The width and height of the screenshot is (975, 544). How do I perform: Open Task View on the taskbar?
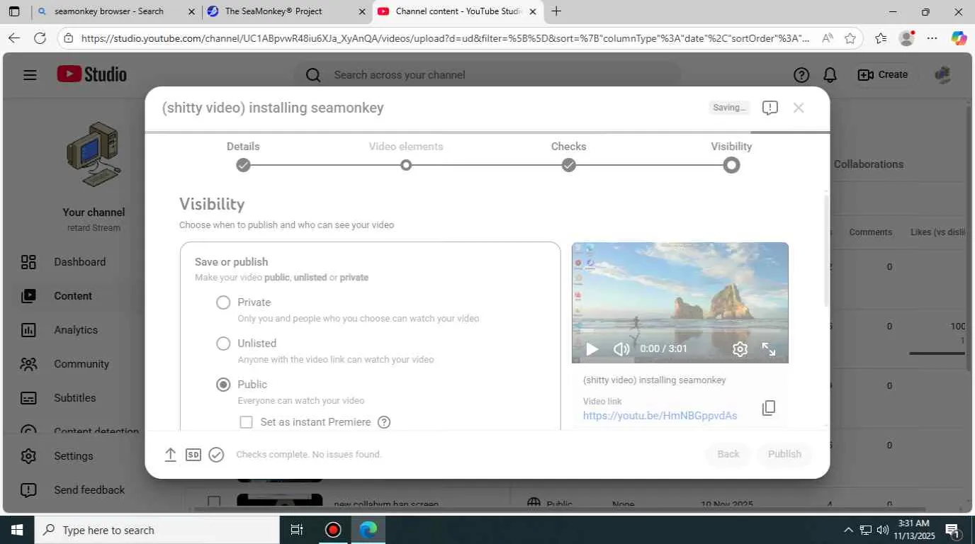point(297,530)
